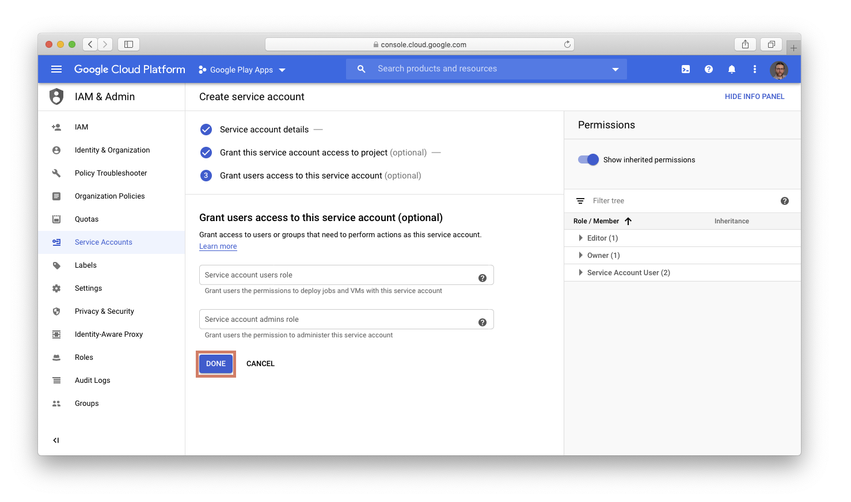Open Groups page

pyautogui.click(x=87, y=404)
